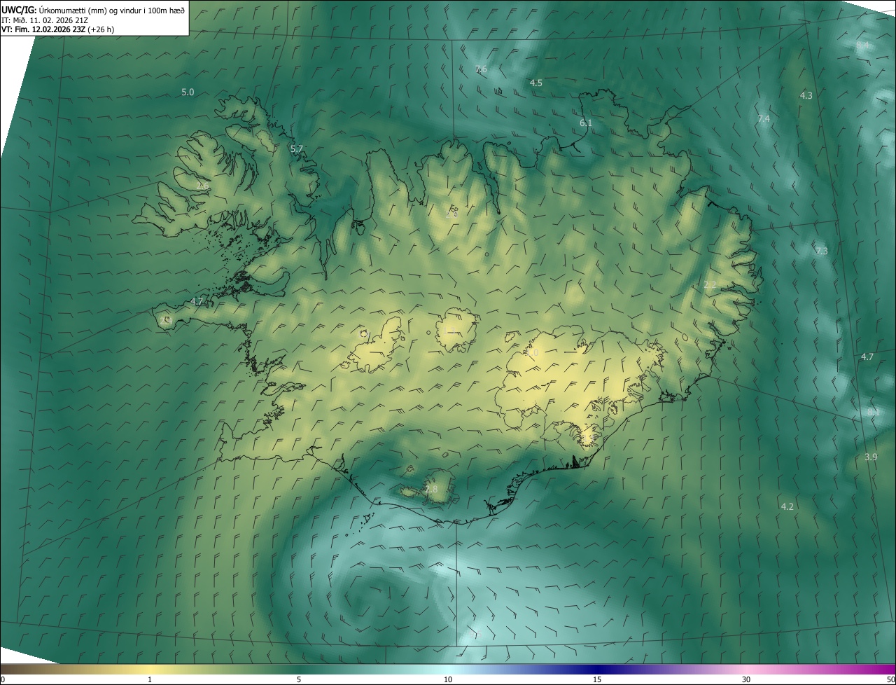Click the 4.2 precipitation value label
896x685 pixels.
(x=787, y=506)
